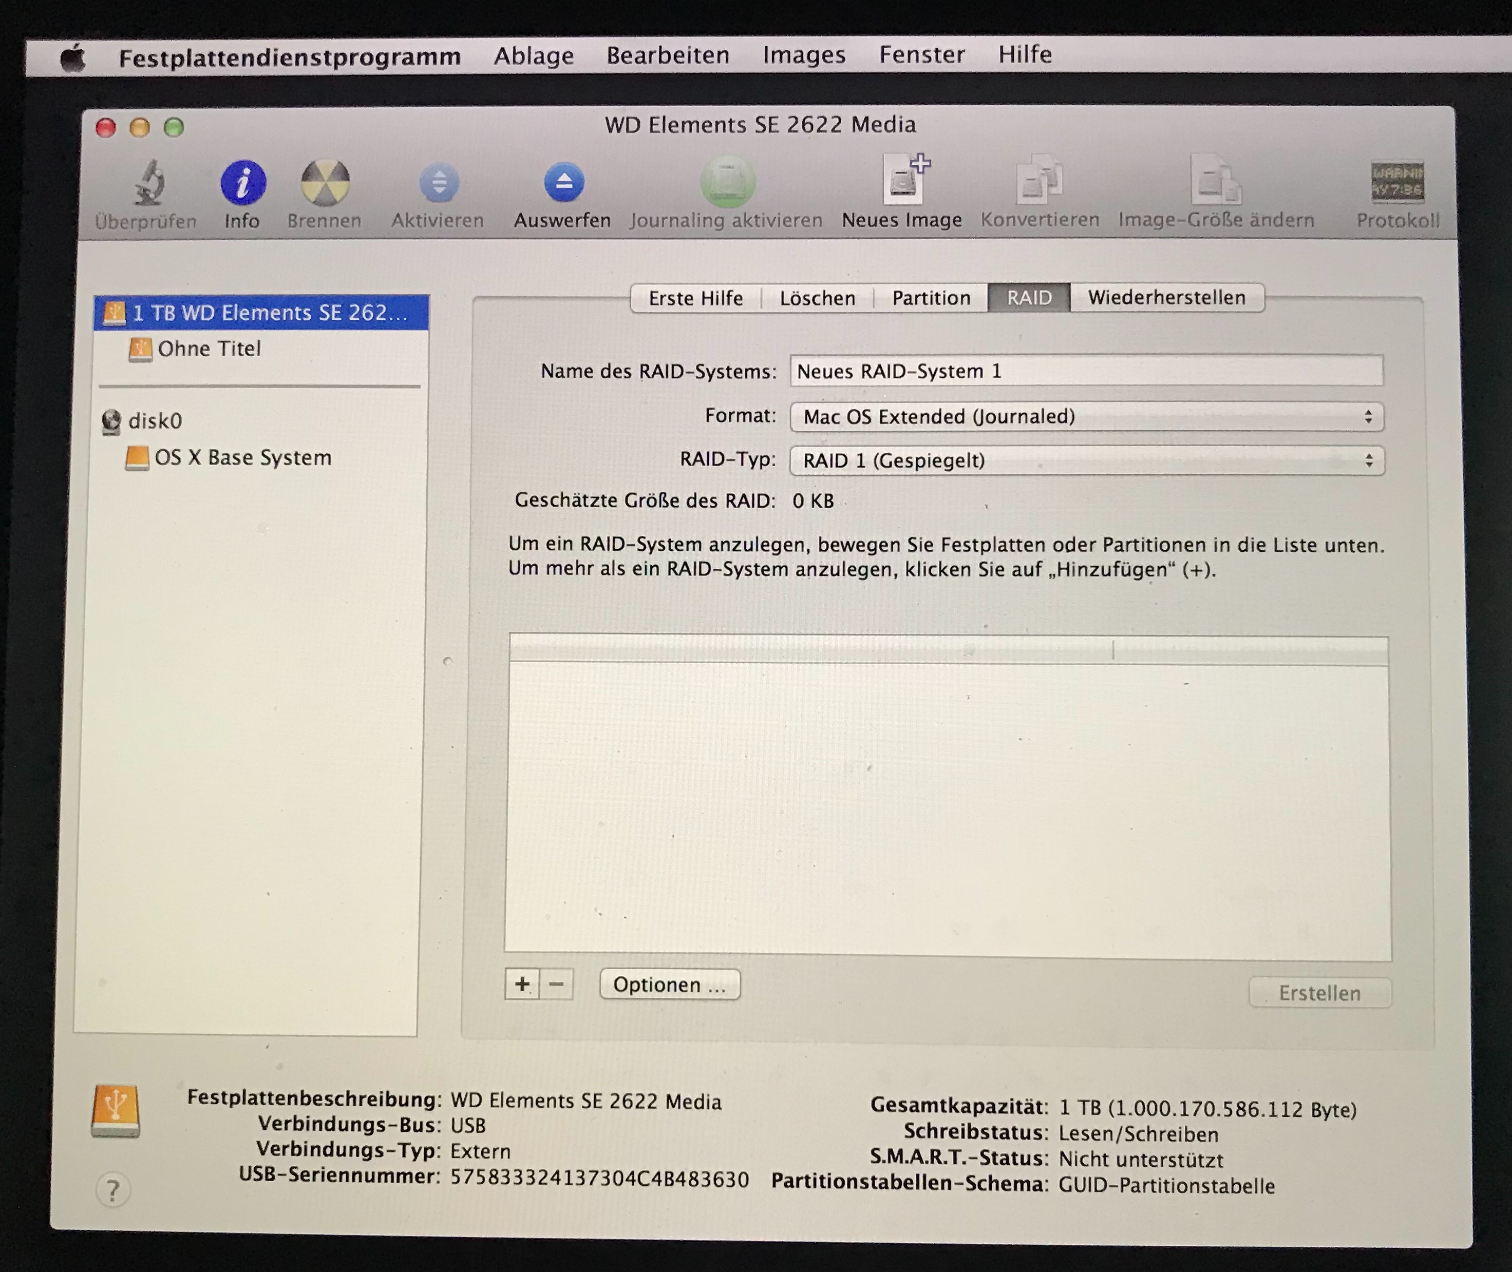
Task: Switch to the Erste Hilfe tab
Action: (695, 298)
